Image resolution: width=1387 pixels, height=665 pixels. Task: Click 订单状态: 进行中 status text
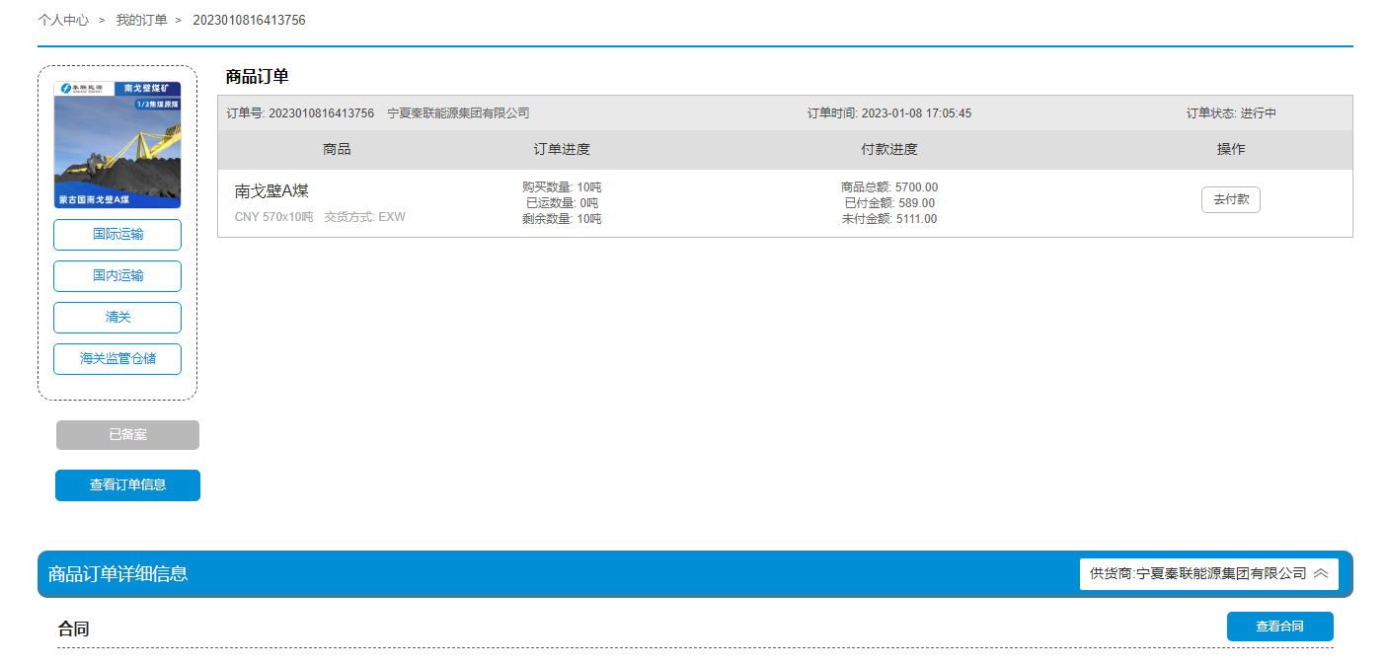click(1231, 113)
